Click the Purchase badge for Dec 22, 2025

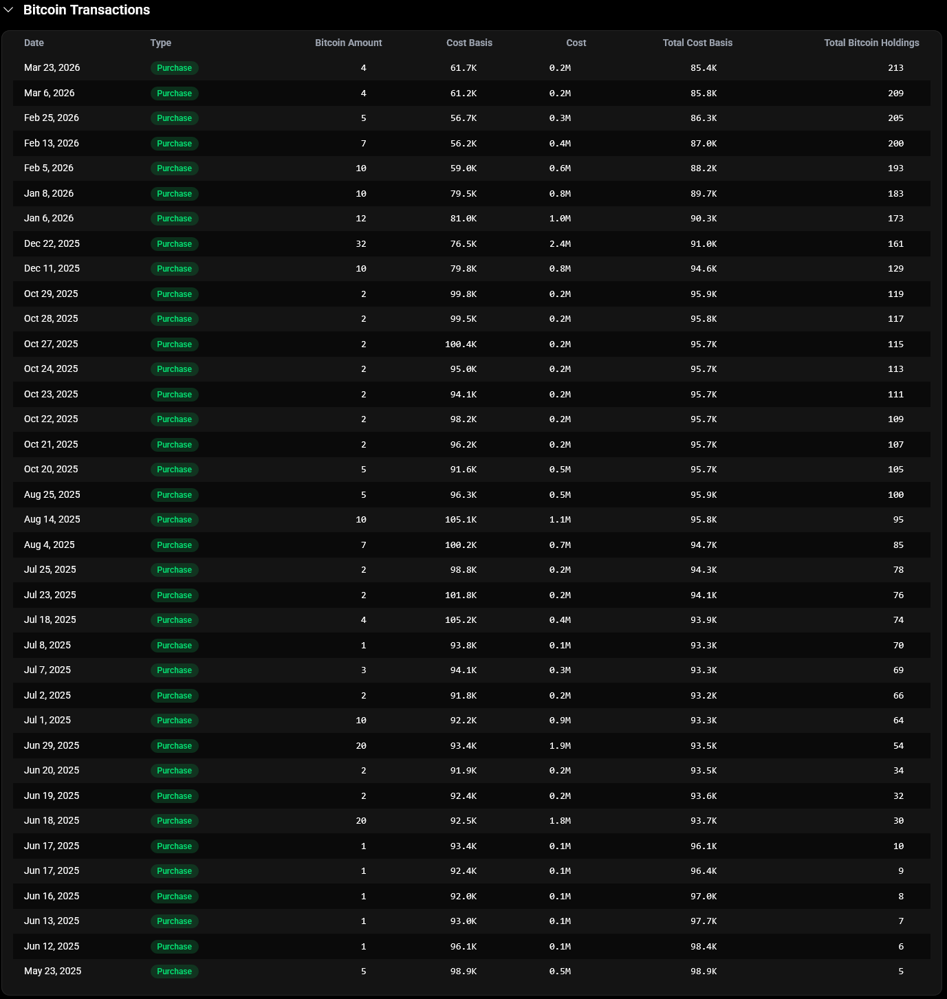coord(175,244)
